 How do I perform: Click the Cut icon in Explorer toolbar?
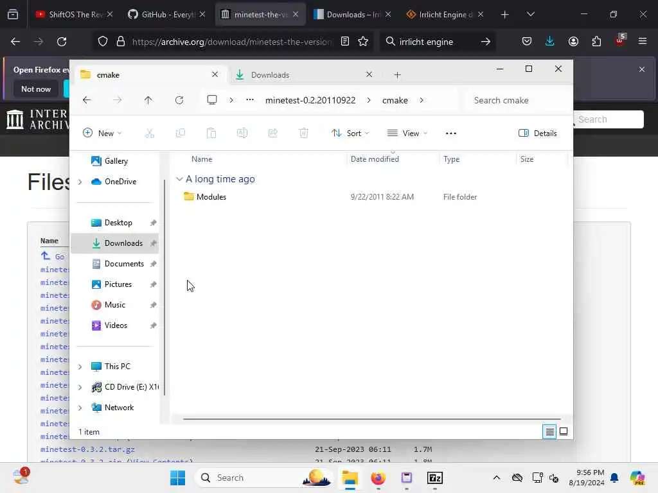pos(150,134)
